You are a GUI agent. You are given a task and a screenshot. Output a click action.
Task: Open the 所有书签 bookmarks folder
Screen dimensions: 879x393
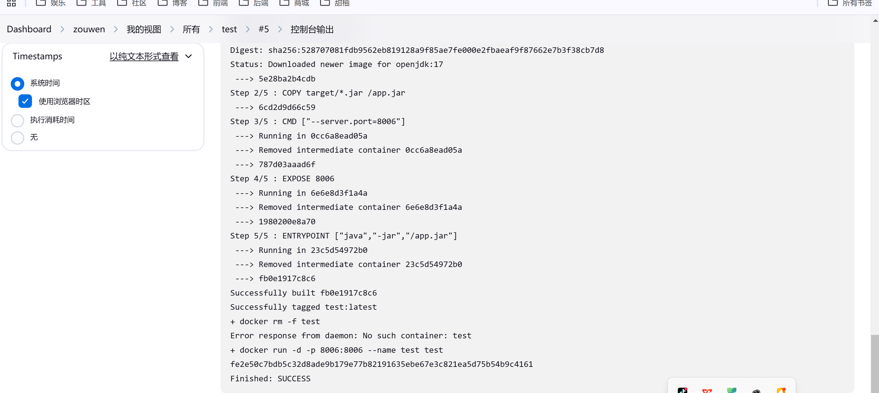[850, 3]
